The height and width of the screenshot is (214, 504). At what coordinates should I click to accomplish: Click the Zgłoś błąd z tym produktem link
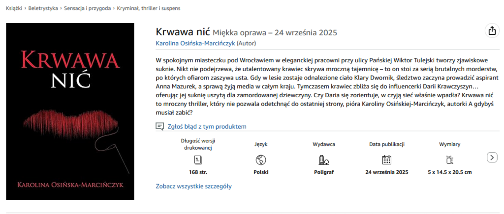(x=206, y=127)
